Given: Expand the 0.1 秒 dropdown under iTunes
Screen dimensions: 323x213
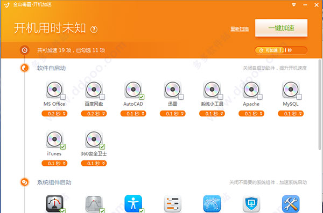Looking at the screenshot, I should tap(54, 163).
